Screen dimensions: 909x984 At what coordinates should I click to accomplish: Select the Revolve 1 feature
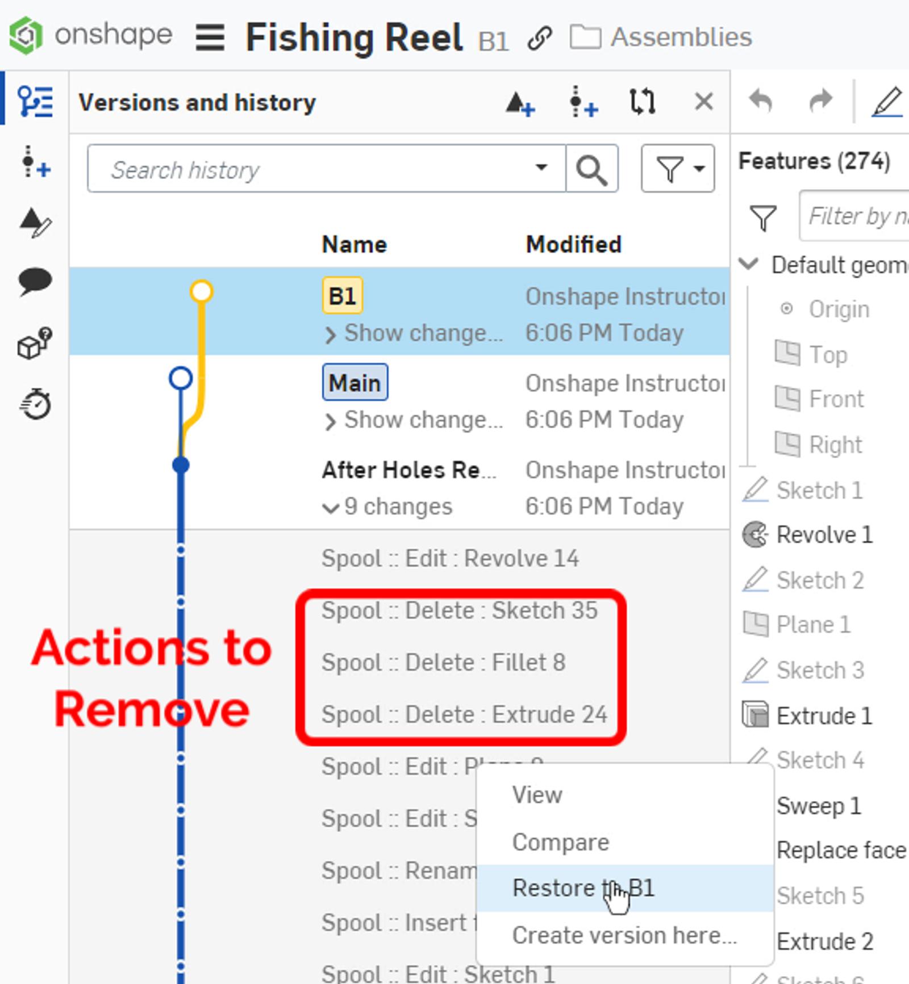823,535
